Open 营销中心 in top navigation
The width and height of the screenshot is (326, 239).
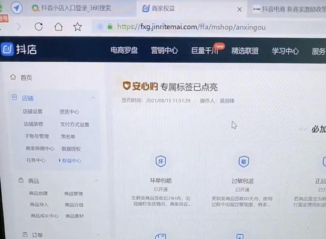click(164, 50)
